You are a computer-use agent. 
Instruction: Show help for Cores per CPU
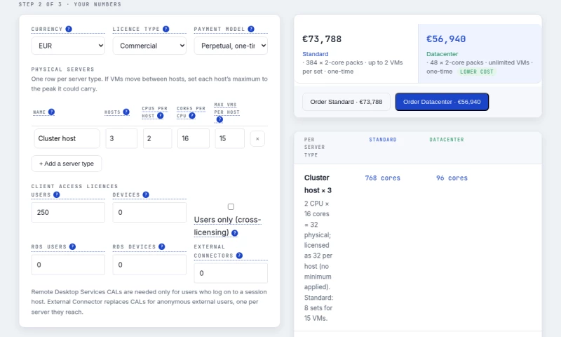192,116
